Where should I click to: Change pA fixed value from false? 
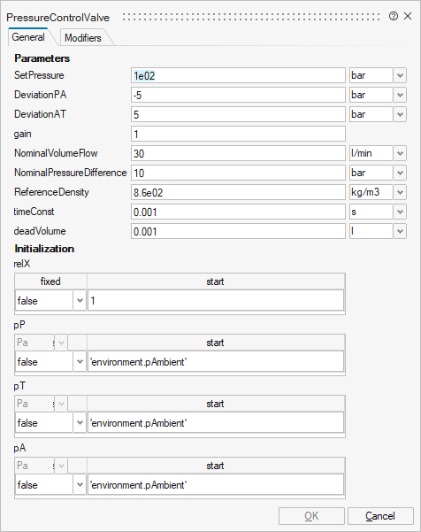point(50,484)
